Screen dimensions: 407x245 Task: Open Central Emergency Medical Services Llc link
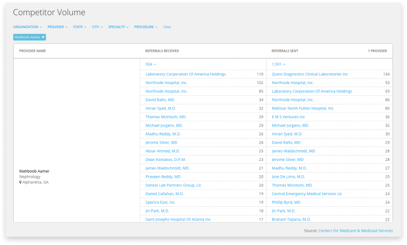pyautogui.click(x=307, y=194)
